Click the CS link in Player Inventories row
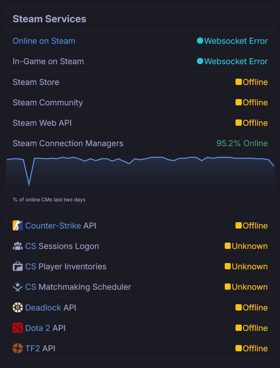The width and height of the screenshot is (280, 368). [x=31, y=266]
